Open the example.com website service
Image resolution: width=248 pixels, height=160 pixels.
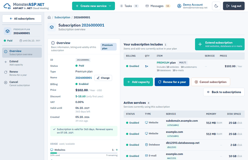[174, 132]
